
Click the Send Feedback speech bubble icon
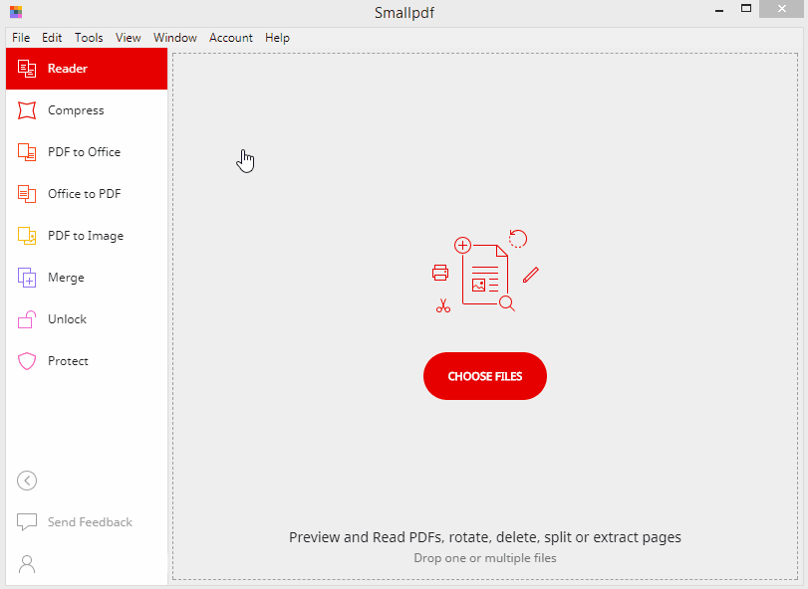click(27, 522)
